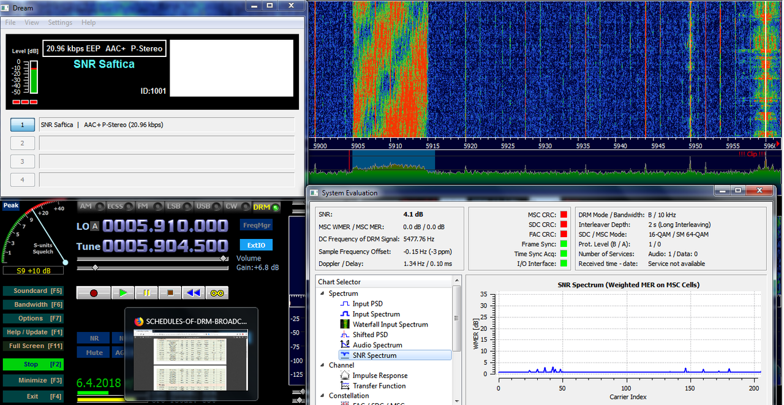Screen dimensions: 784x405
Task: Click the Volume slider handle
Action: click(x=224, y=259)
